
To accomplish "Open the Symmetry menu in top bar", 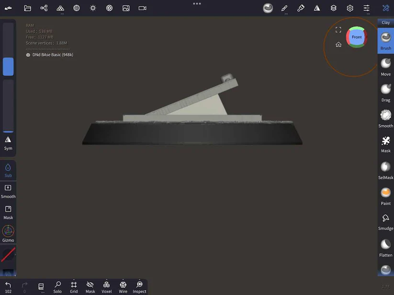I will pyautogui.click(x=317, y=8).
